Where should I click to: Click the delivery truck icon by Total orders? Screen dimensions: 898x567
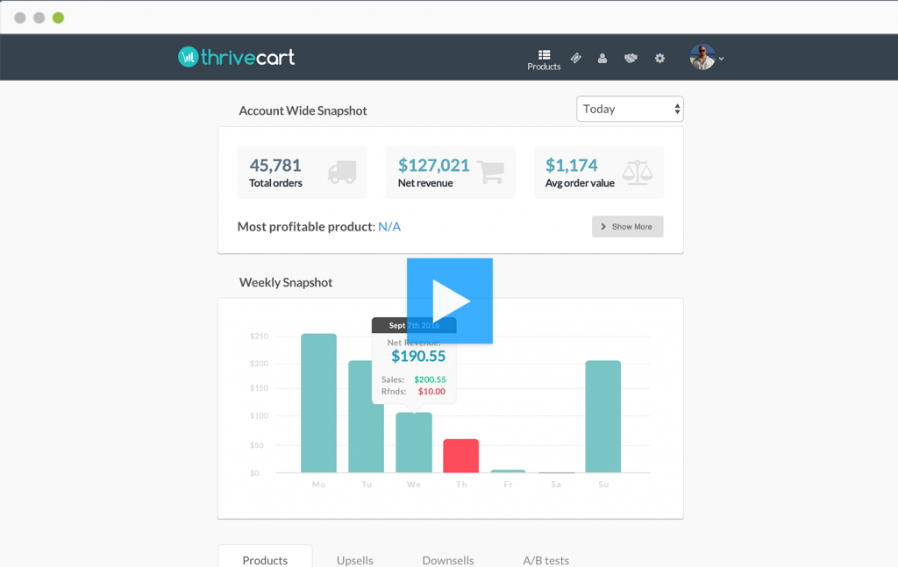click(341, 173)
